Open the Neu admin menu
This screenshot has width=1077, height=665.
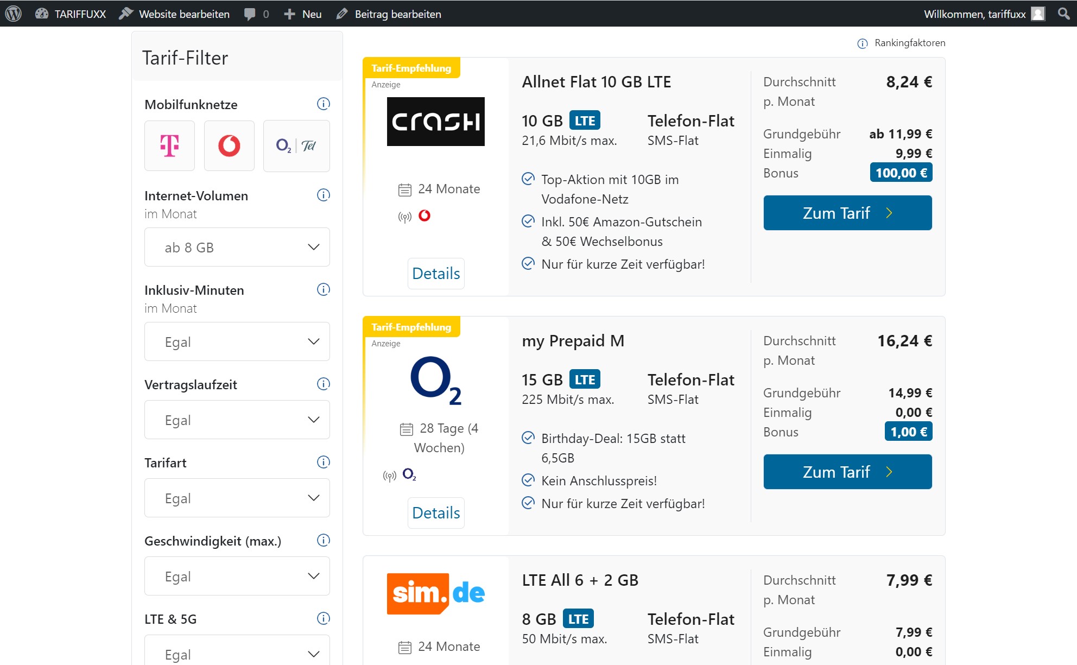coord(303,14)
